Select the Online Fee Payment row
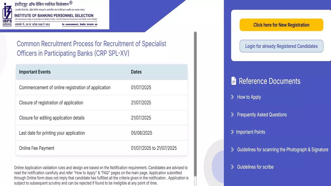 (x=102, y=148)
